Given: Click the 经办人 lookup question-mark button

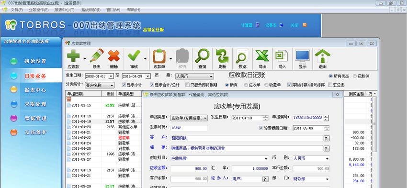Looking at the screenshot, I should click(265, 179).
